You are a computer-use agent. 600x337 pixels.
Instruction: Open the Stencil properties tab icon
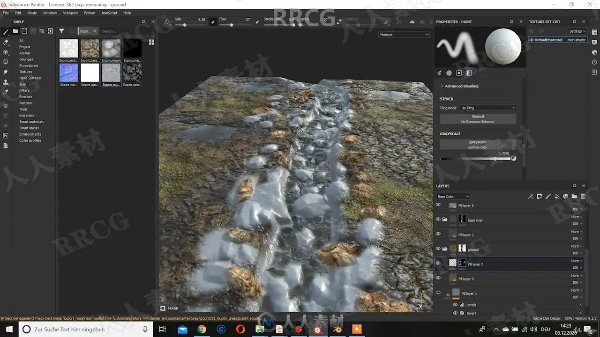(459, 73)
